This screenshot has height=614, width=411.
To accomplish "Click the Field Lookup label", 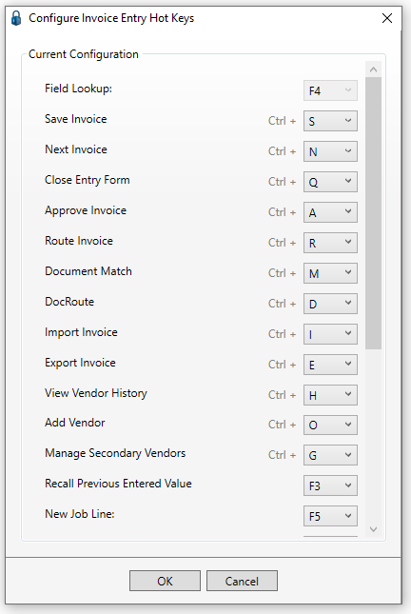I will (78, 89).
